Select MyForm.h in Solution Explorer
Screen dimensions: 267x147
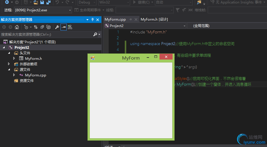(33, 59)
